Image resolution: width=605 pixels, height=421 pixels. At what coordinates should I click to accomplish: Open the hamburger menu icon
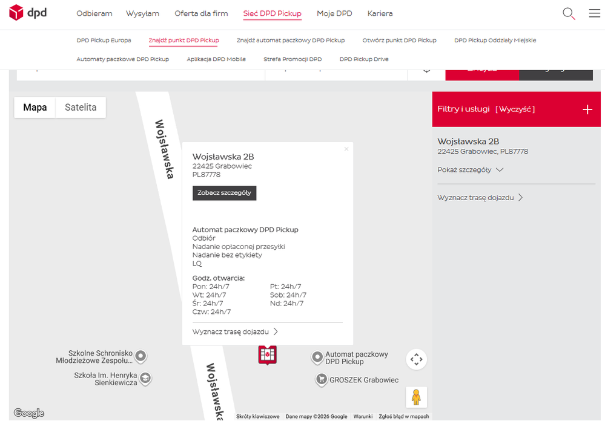pyautogui.click(x=594, y=13)
